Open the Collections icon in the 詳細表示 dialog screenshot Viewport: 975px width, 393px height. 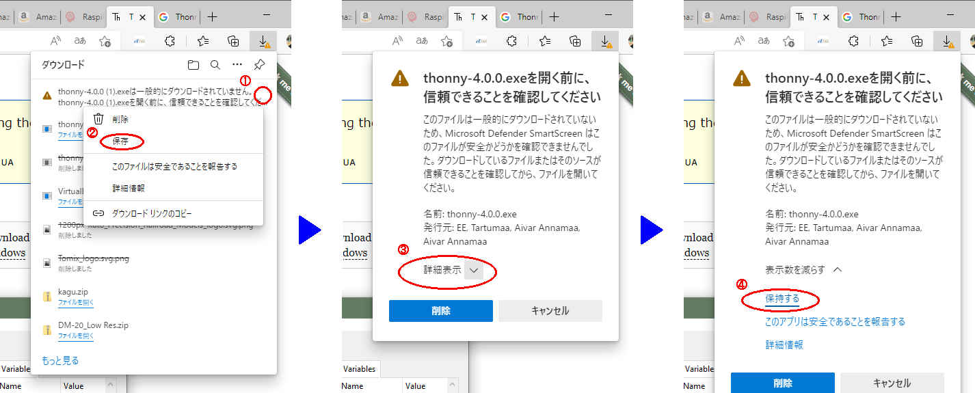575,41
